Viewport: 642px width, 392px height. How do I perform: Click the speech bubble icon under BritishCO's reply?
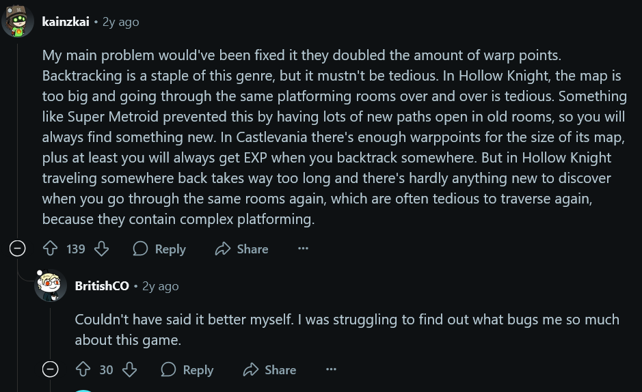(168, 370)
